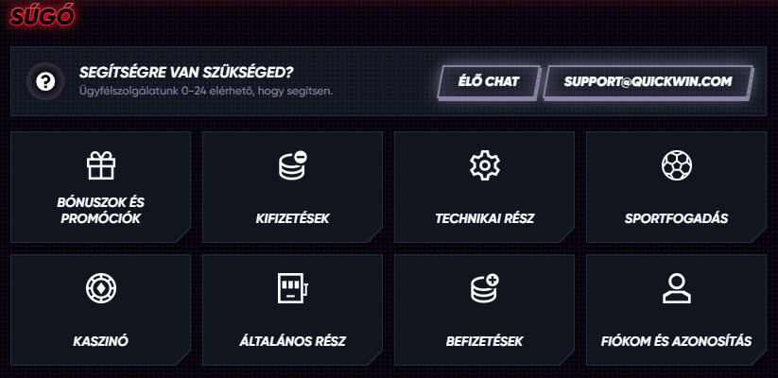Click the gear technical icon
The width and height of the screenshot is (778, 378).
coord(484,166)
